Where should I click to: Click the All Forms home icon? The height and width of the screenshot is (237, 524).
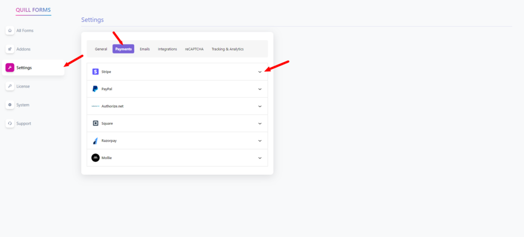click(x=10, y=30)
